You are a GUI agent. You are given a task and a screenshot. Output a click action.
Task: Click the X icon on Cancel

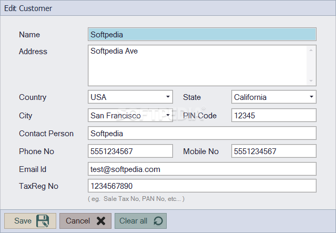[x=101, y=221]
